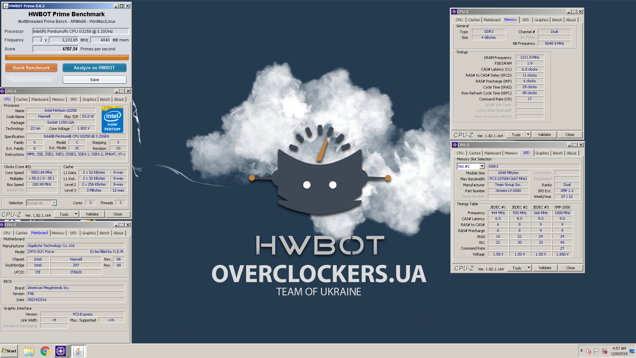This screenshot has width=636, height=358.
Task: Expand Tools arrow in the CPU tab window
Action: (x=76, y=214)
